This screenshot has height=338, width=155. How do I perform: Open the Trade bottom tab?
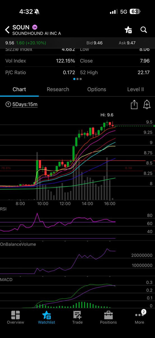77,318
